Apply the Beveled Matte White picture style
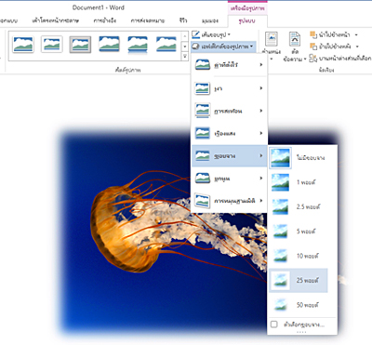 [x=52, y=44]
